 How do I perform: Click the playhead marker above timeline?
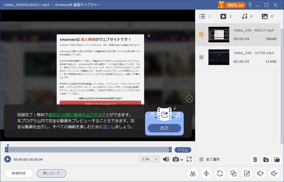(x=8, y=145)
